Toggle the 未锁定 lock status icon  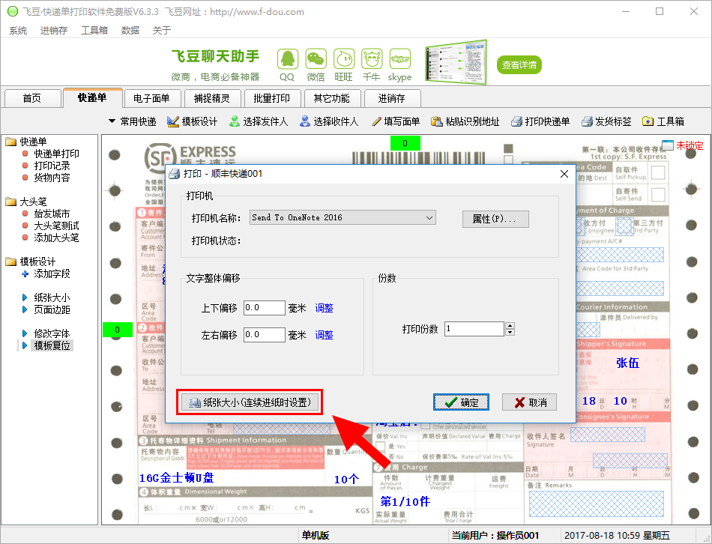click(x=668, y=145)
